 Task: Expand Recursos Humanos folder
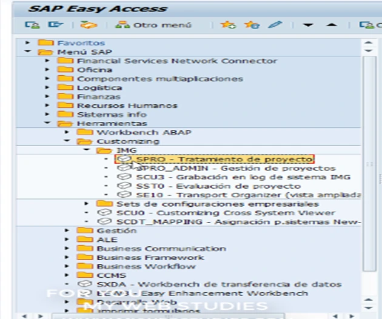tap(47, 106)
